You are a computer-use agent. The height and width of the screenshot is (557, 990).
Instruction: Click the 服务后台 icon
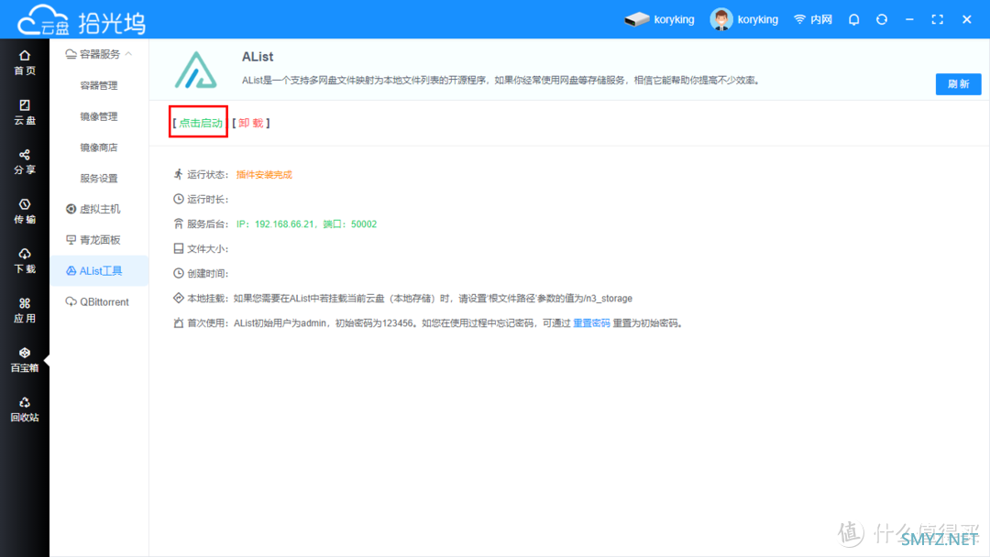[x=179, y=224]
